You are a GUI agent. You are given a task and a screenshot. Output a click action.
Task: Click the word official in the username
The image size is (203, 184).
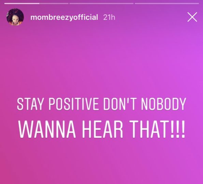(x=86, y=17)
